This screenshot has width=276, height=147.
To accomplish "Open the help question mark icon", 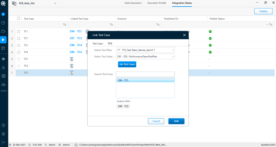I will click(x=3, y=125).
